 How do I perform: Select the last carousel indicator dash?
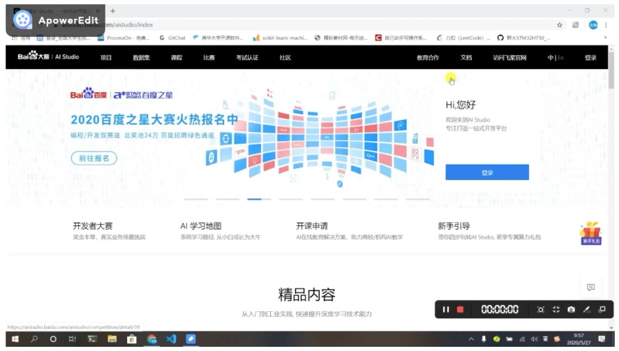pos(417,199)
